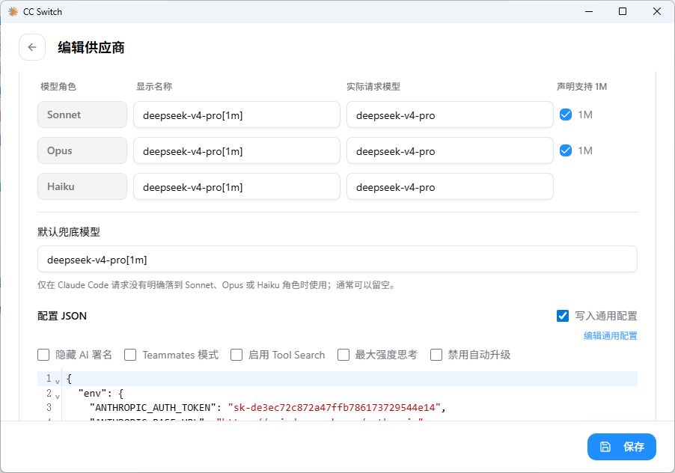Edit Sonnet display name field
Viewport: 675px width, 473px height.
click(x=236, y=115)
